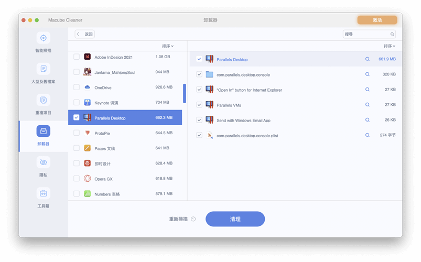Uncheck the com.parallels.desktop.console.plist checkbox

tap(199, 135)
